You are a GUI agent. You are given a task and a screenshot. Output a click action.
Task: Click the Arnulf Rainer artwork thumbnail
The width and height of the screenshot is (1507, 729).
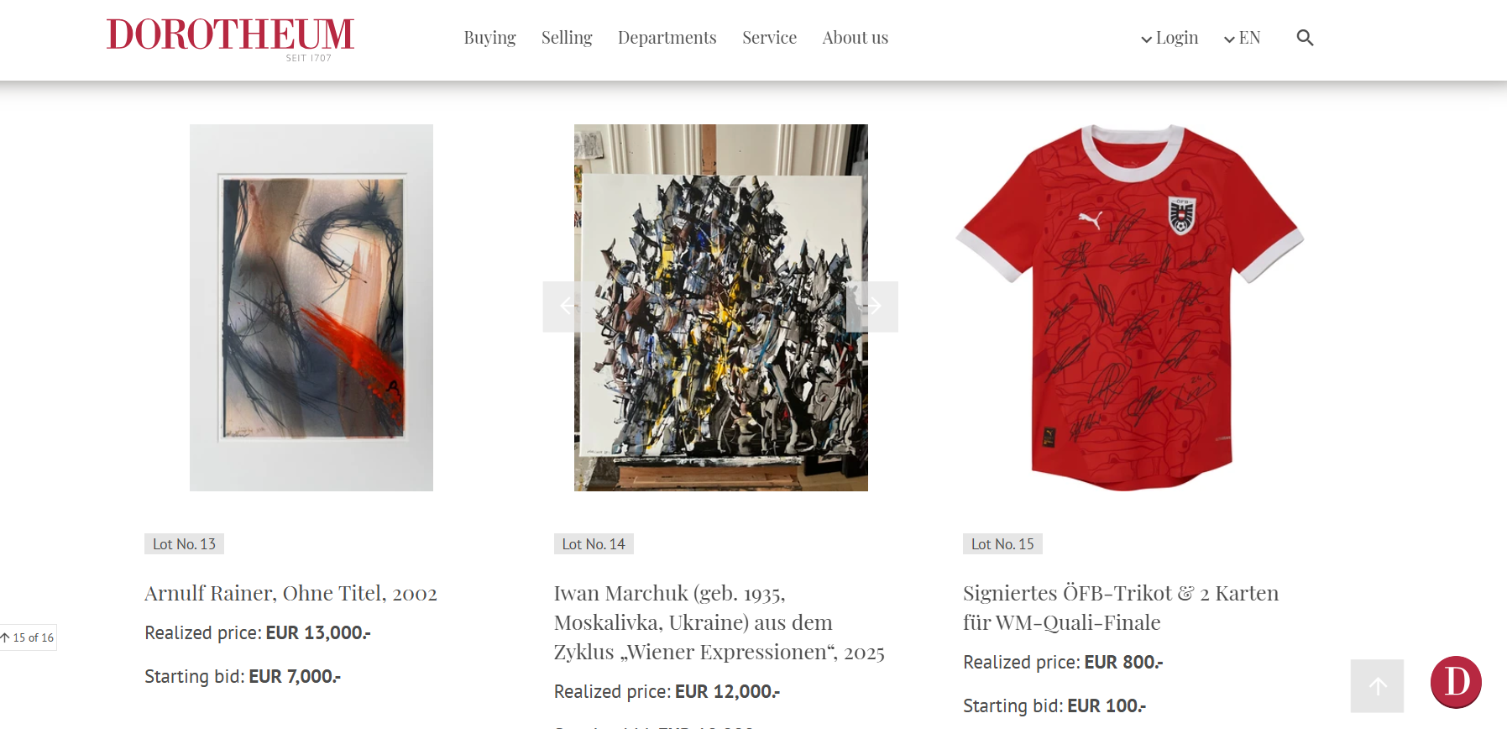pyautogui.click(x=311, y=307)
